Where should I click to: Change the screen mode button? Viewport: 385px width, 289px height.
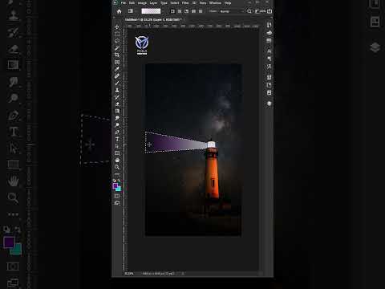(117, 203)
